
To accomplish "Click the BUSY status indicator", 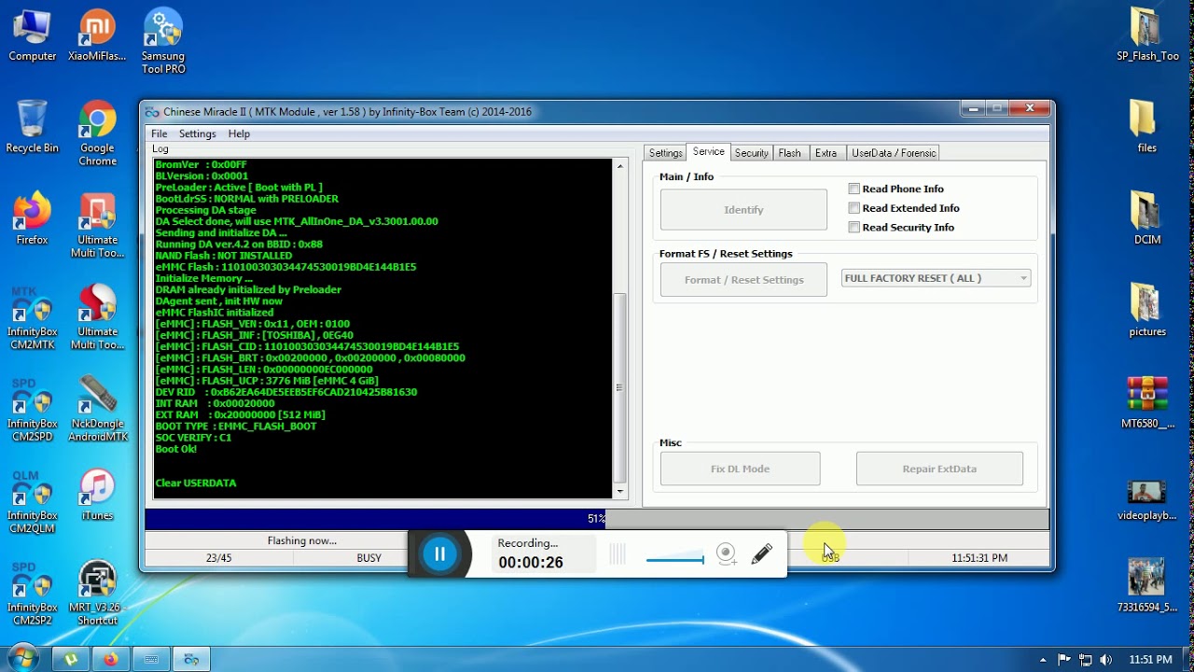I will pos(368,558).
